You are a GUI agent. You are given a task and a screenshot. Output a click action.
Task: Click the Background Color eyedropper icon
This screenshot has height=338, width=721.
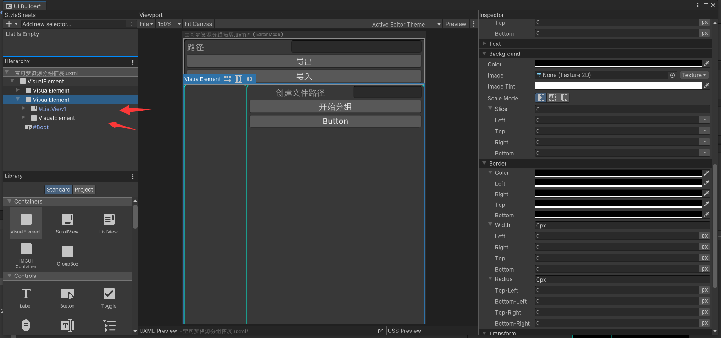706,64
